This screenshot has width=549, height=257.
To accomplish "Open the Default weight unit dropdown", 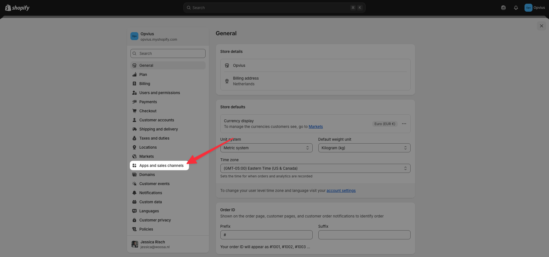I will click(364, 148).
